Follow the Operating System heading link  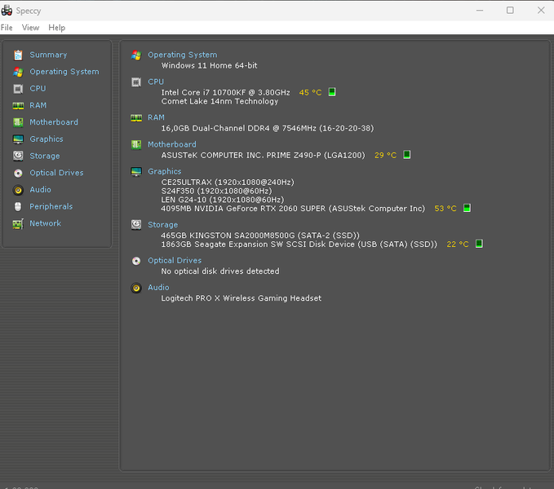click(x=183, y=55)
